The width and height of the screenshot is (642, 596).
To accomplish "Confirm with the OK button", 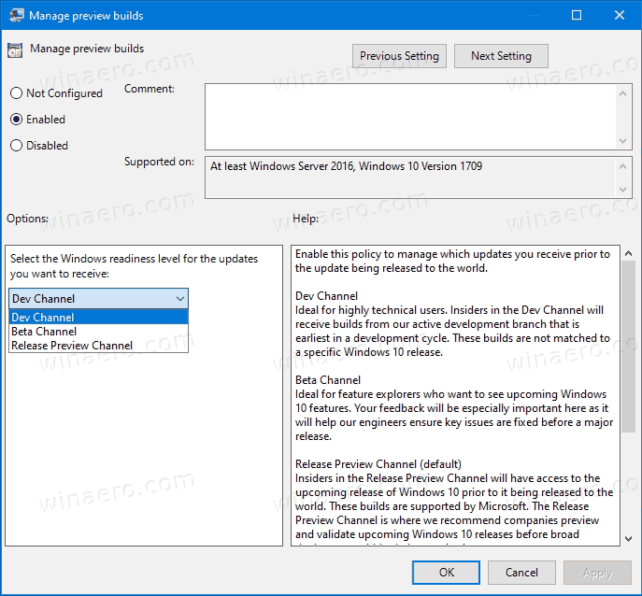I will (446, 573).
